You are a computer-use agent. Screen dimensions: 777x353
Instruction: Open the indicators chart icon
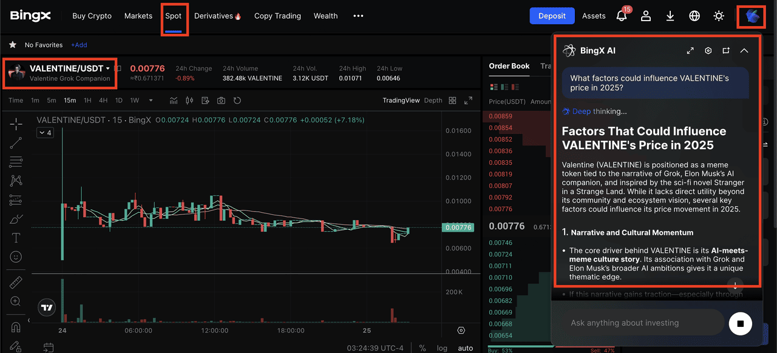tap(174, 101)
